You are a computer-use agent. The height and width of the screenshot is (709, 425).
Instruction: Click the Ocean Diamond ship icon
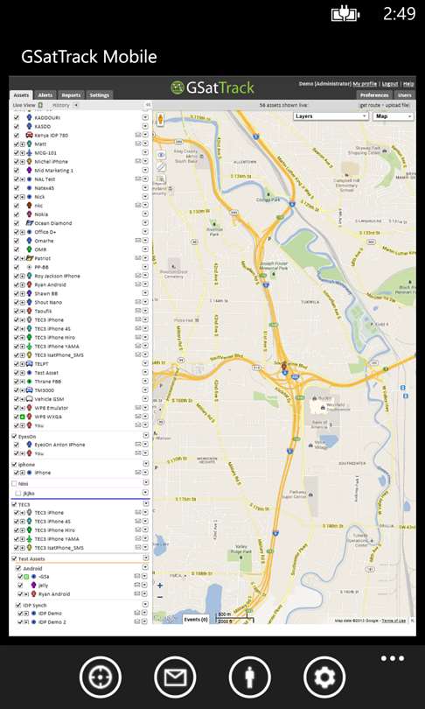[30, 223]
